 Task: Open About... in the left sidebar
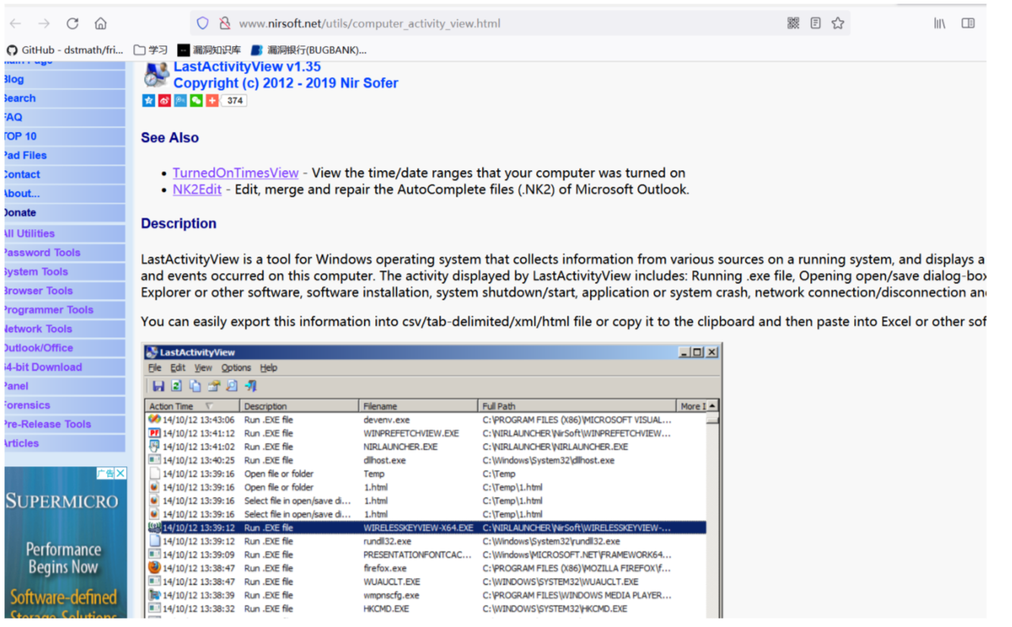pos(64,193)
